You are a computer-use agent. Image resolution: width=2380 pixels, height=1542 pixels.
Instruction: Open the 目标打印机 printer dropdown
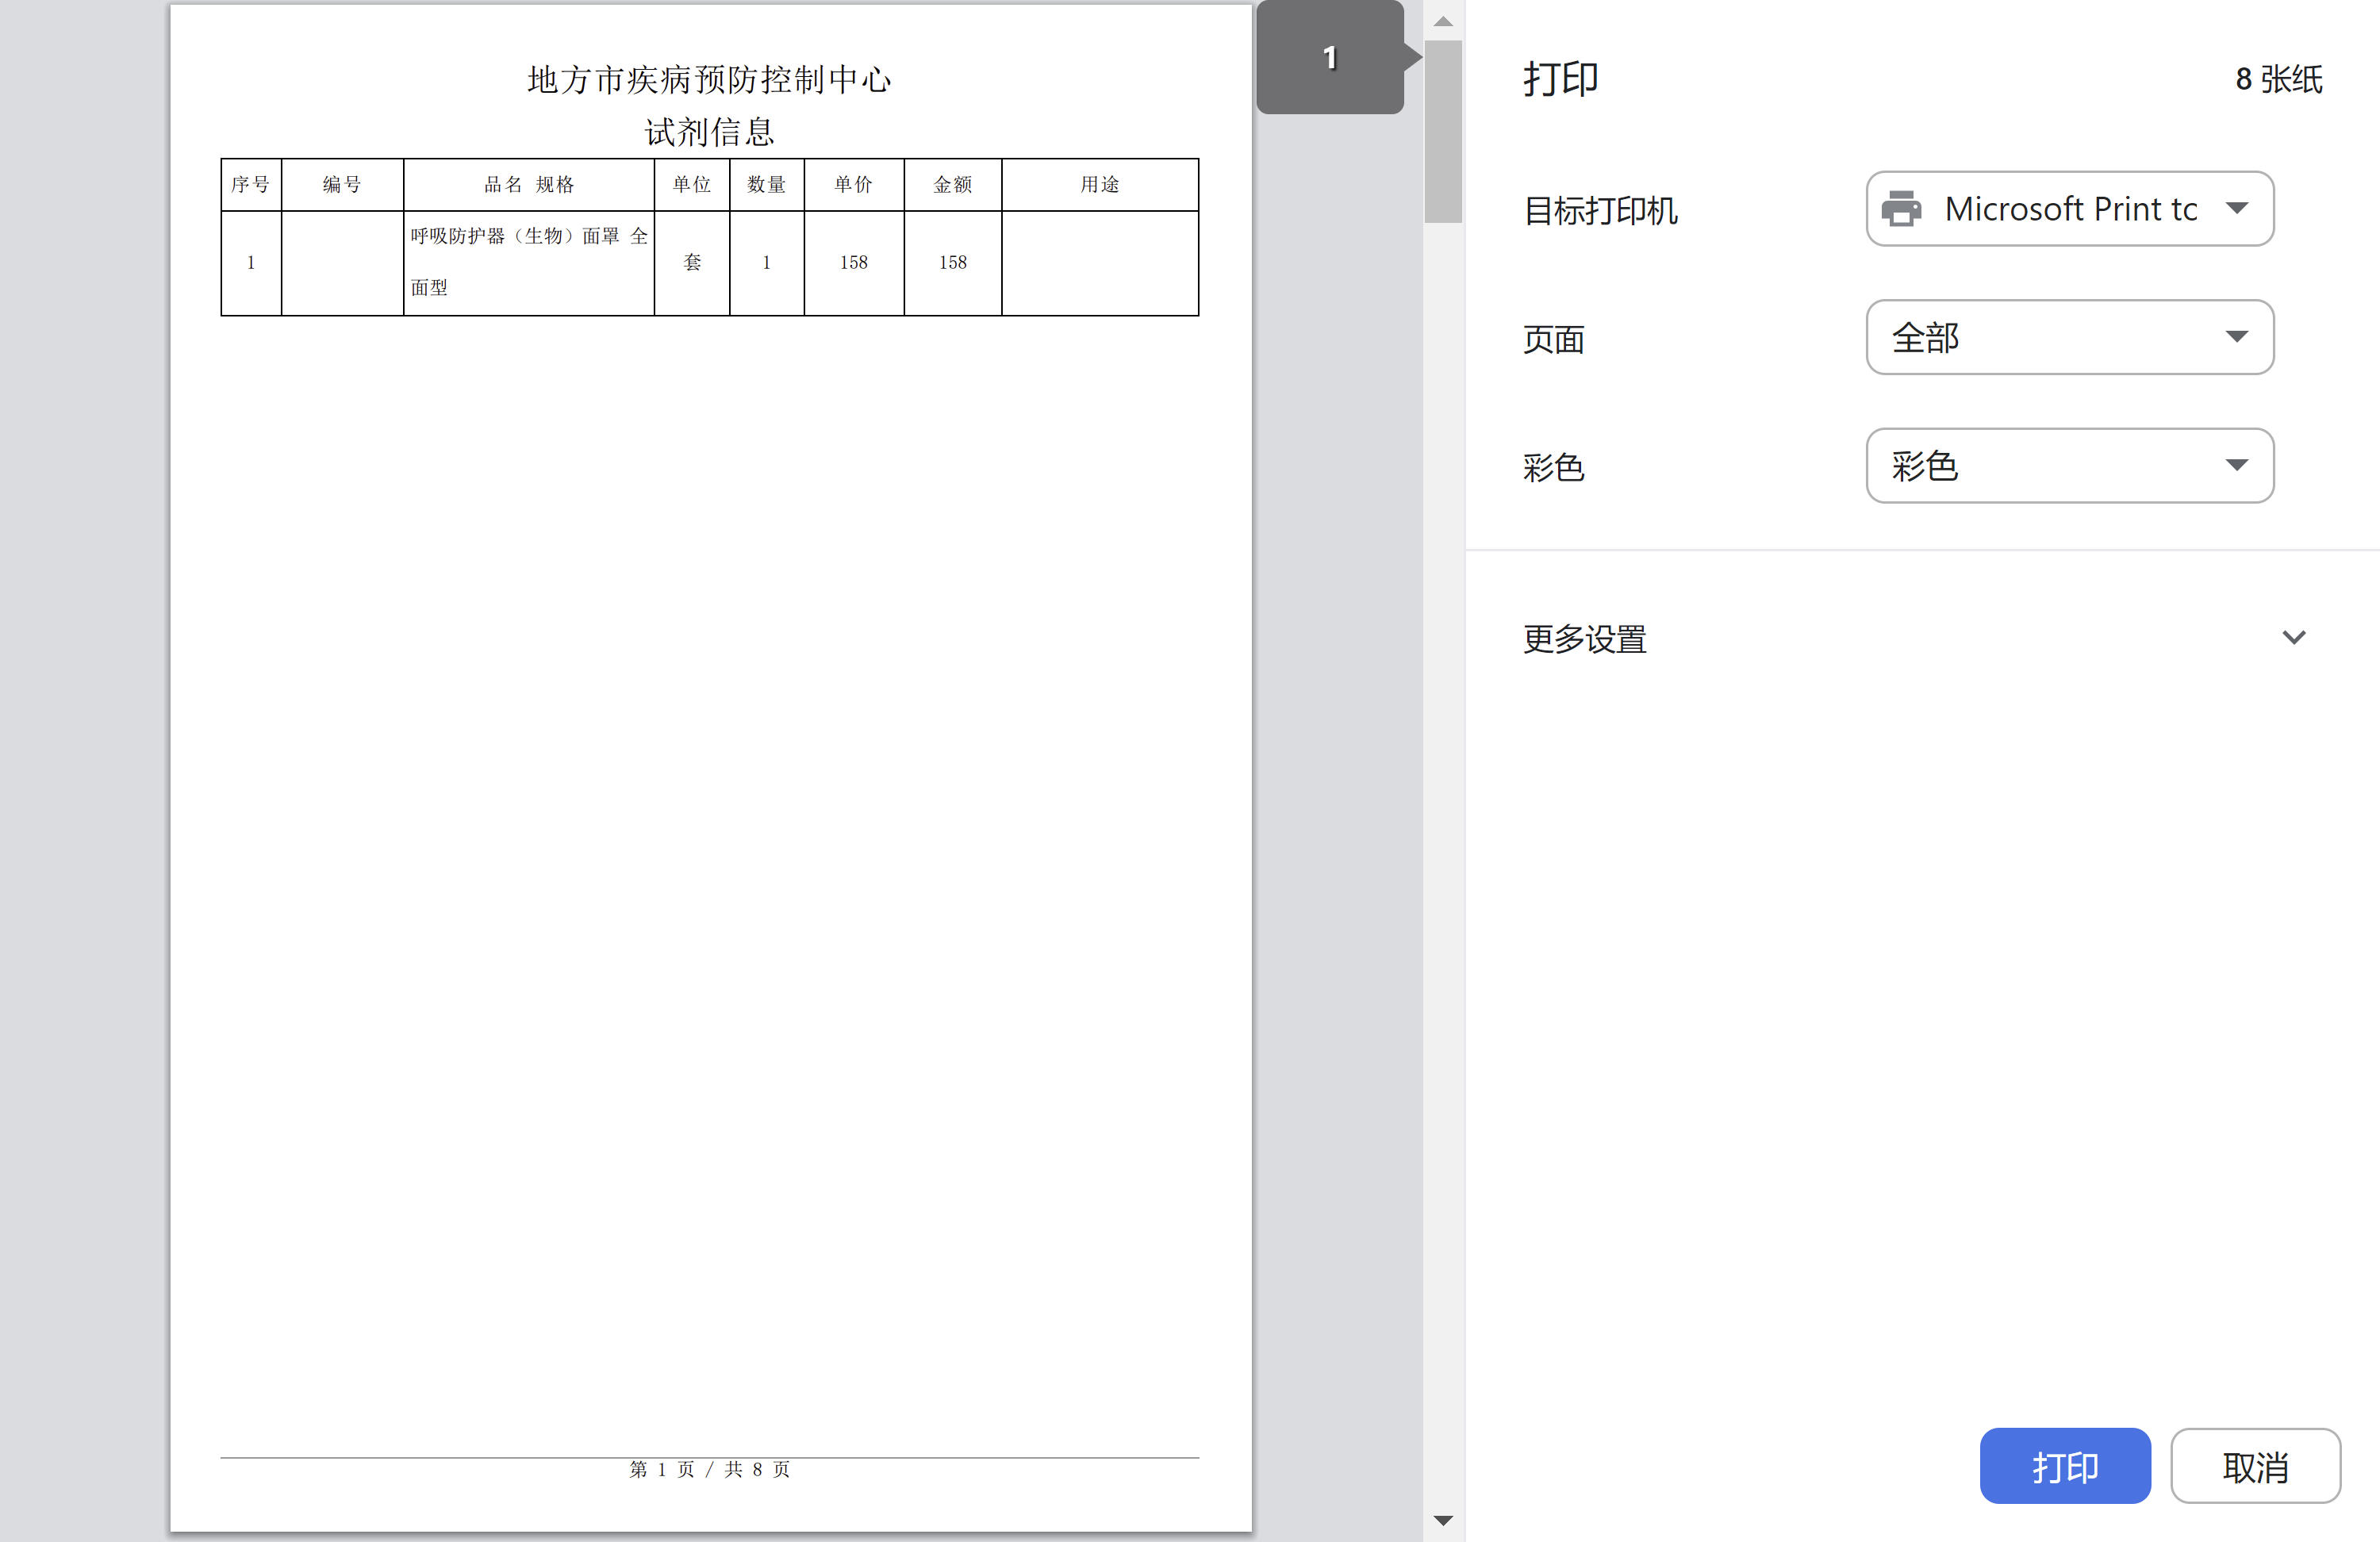click(2070, 209)
